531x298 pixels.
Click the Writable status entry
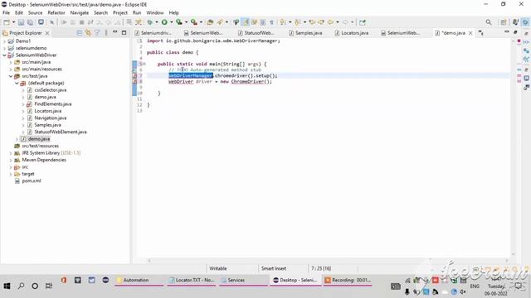pos(217,268)
